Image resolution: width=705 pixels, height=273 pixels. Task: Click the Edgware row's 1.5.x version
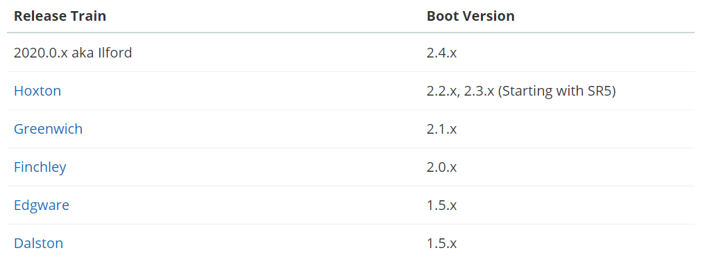tap(441, 206)
